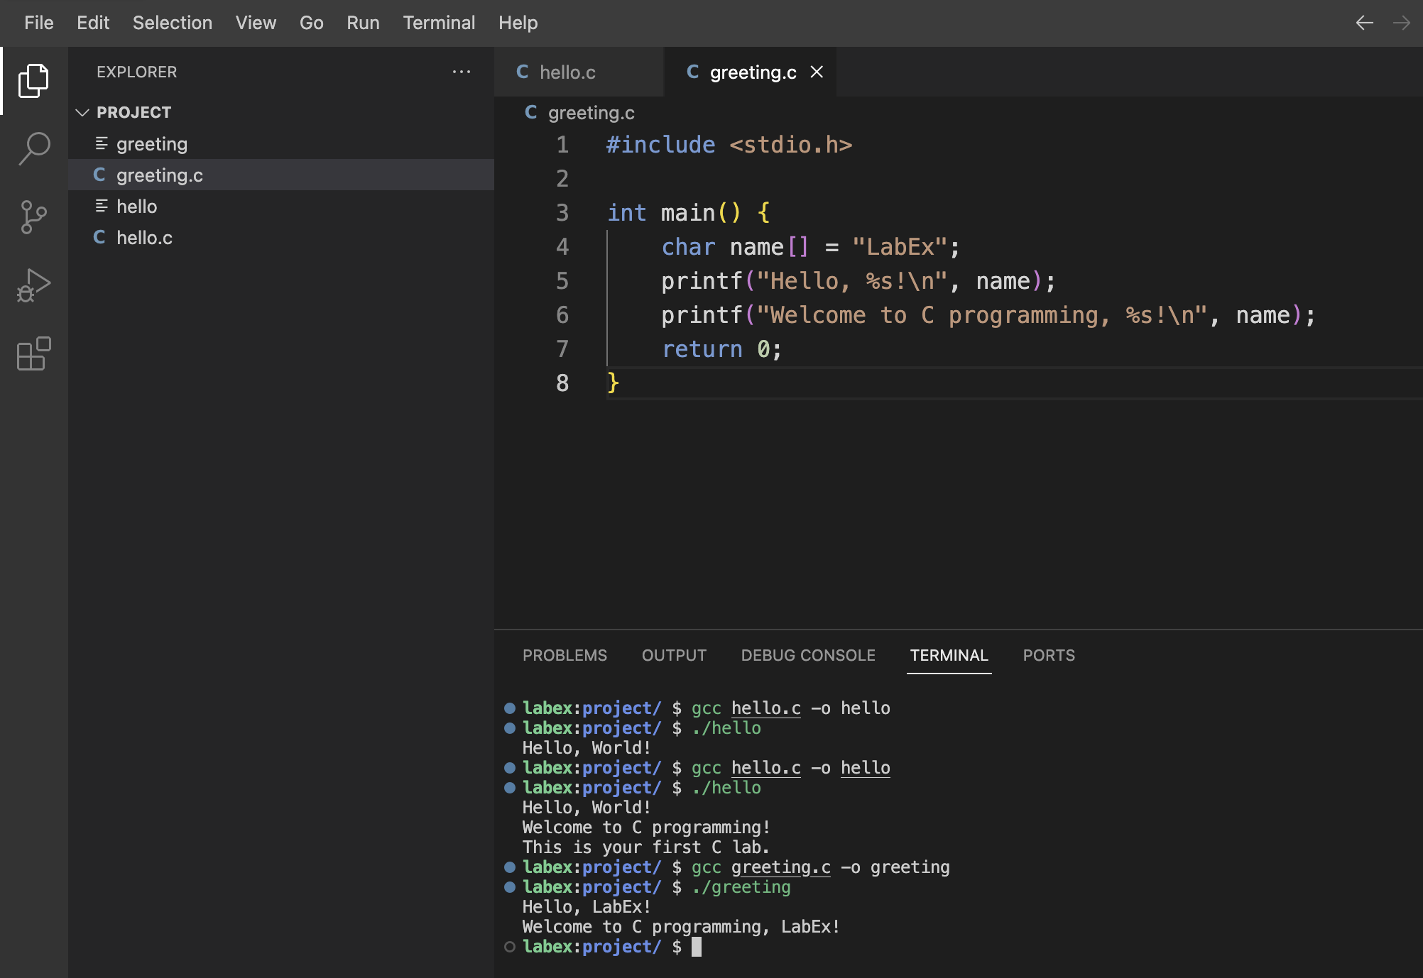
Task: Select the hello.c file in Explorer
Action: 144,238
